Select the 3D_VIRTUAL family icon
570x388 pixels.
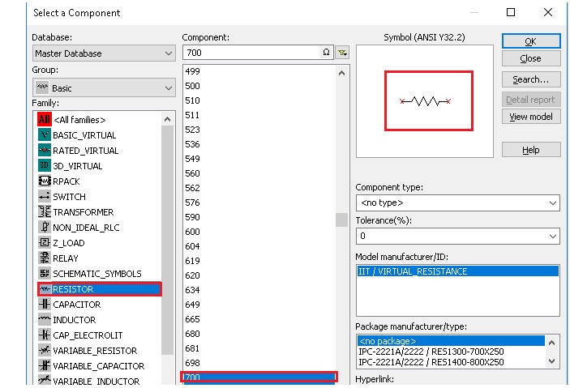(45, 166)
